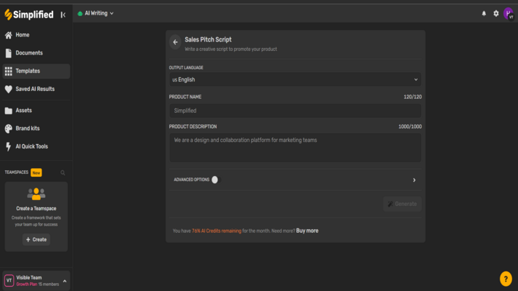The width and height of the screenshot is (518, 291).
Task: Click the AI Quick Tools lightning icon
Action: tap(9, 146)
